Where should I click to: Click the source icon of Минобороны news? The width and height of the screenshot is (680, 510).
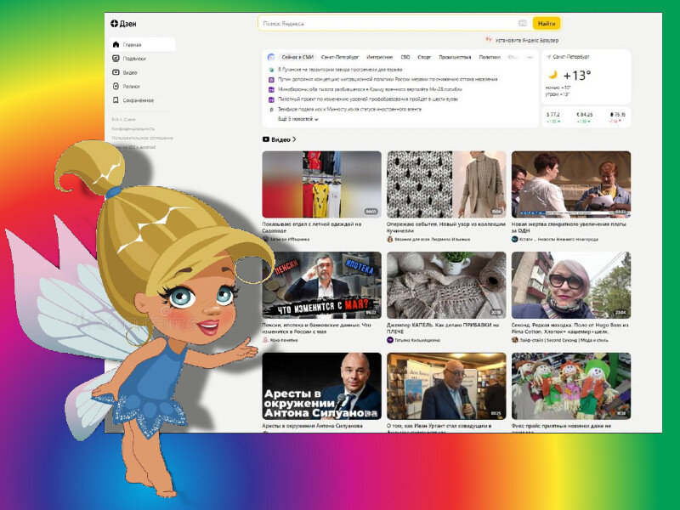(271, 89)
